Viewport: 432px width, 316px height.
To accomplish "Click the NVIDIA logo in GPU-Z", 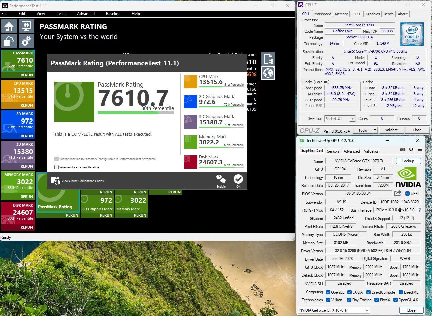I will point(408,177).
